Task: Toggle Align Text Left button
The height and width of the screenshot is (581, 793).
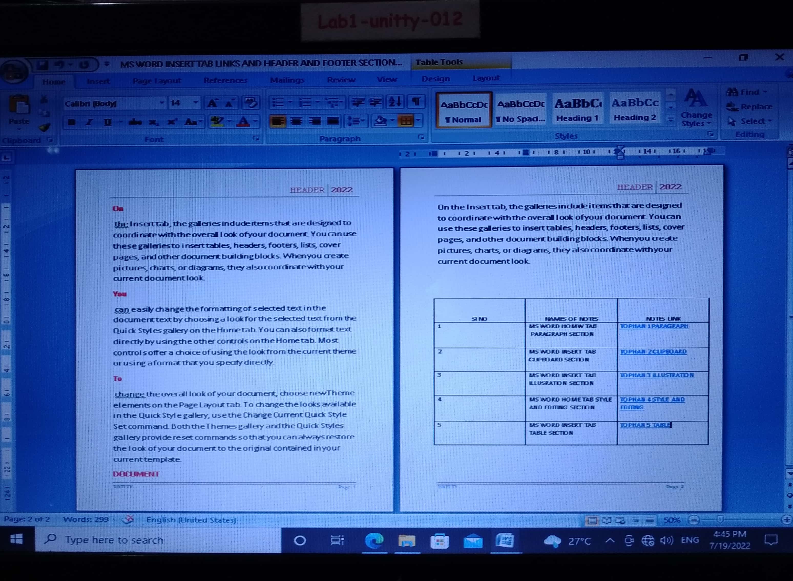Action: (x=277, y=121)
